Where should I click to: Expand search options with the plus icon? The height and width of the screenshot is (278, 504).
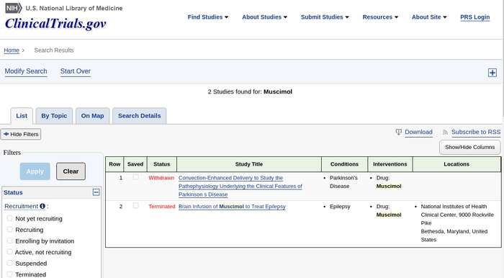(492, 73)
